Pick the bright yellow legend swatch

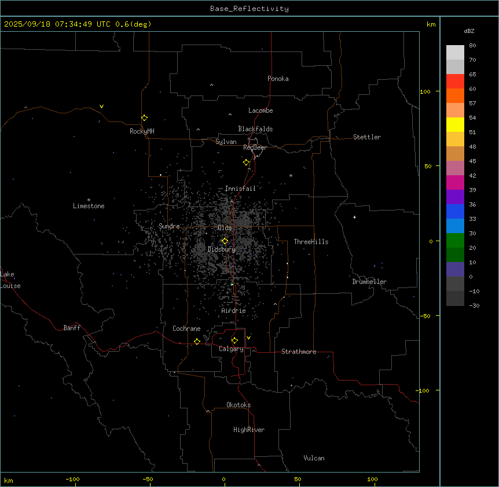(455, 124)
